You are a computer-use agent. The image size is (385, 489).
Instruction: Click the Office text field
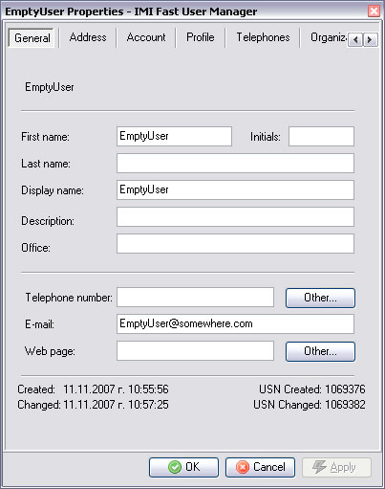(x=235, y=243)
